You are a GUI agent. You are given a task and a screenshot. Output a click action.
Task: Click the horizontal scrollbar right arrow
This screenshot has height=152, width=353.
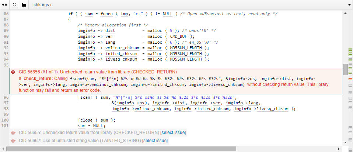click(339, 149)
